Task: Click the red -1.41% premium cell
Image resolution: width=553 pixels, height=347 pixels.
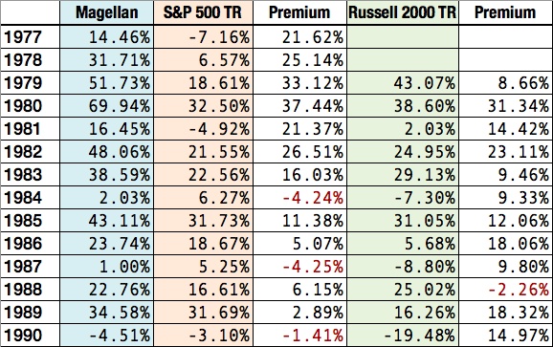Action: 299,336
